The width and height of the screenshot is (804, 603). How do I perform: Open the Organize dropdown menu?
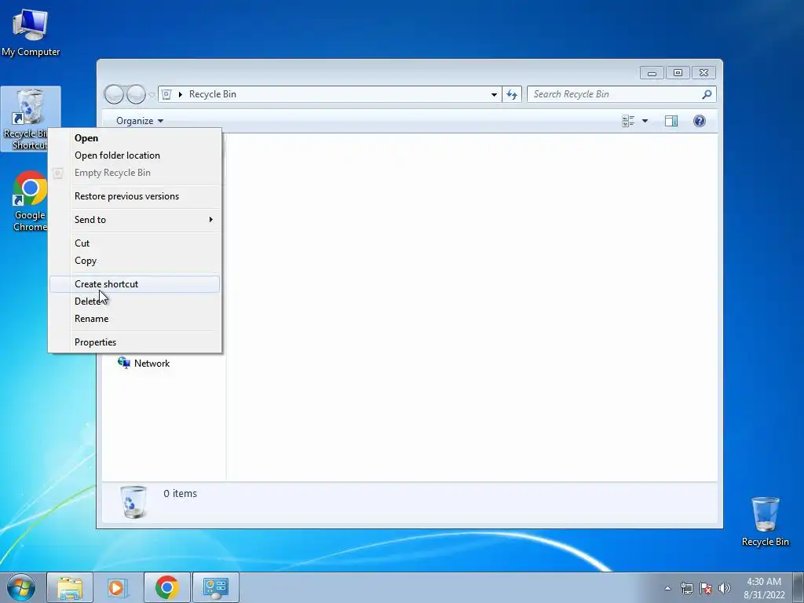(140, 121)
